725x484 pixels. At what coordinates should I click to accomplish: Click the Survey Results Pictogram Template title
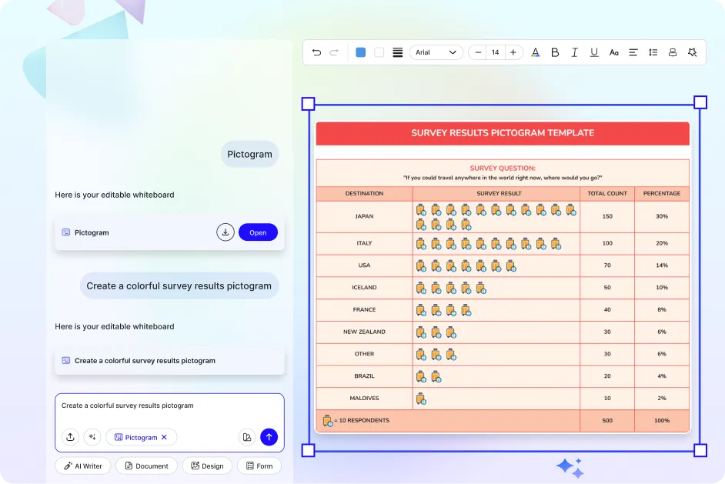(503, 133)
